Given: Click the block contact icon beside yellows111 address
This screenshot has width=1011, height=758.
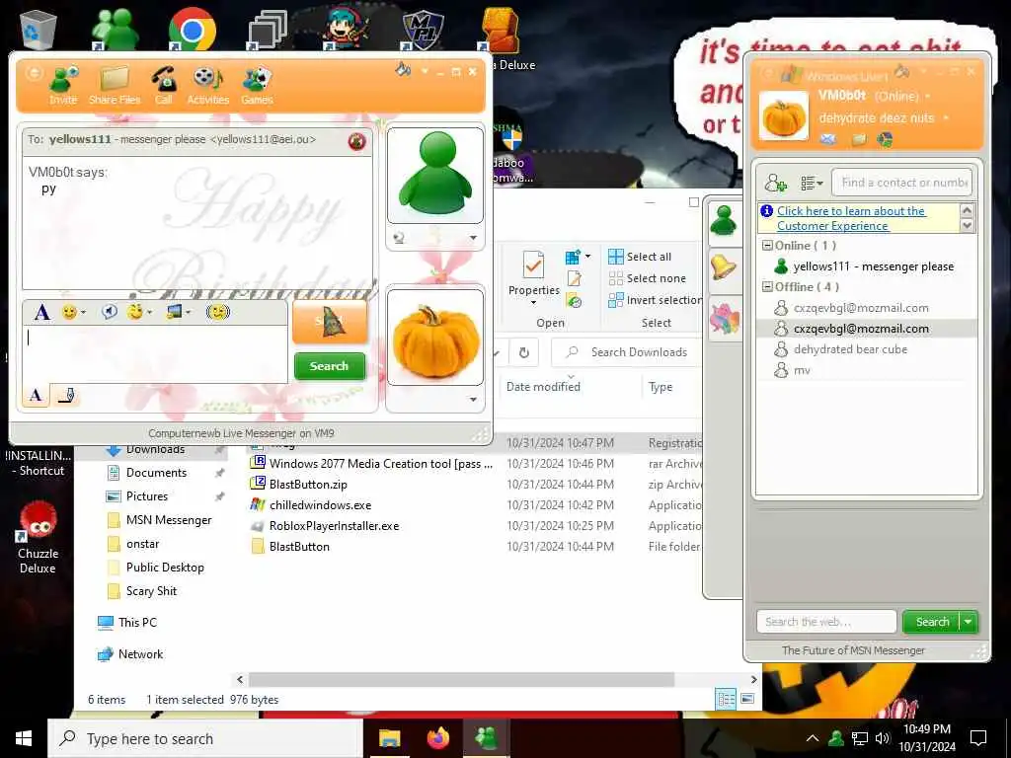Looking at the screenshot, I should click(356, 141).
